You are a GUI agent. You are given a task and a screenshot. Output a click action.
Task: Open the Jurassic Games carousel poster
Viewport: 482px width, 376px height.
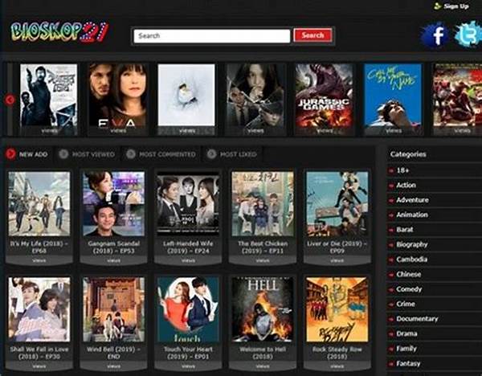coord(325,95)
